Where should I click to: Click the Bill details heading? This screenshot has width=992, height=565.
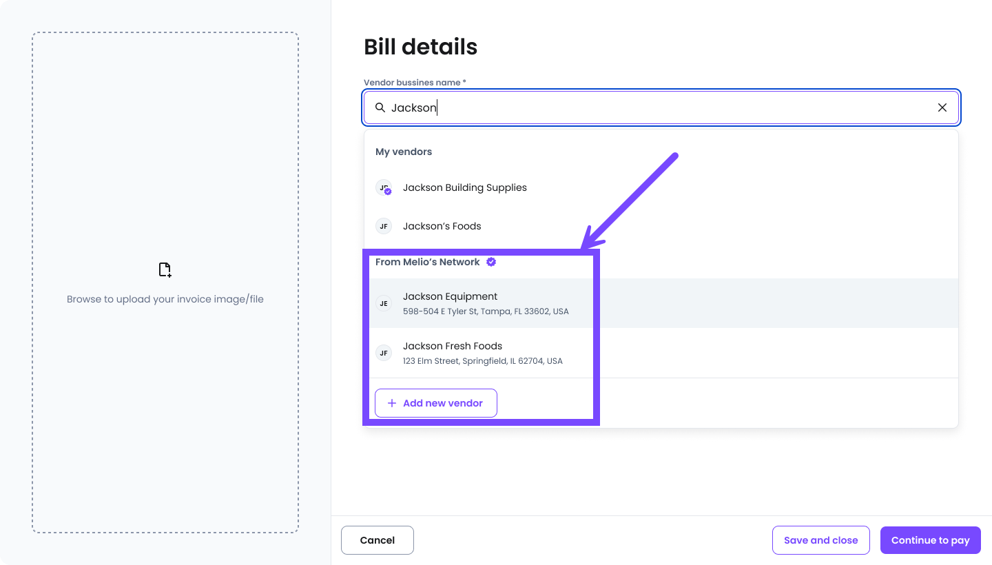click(421, 47)
